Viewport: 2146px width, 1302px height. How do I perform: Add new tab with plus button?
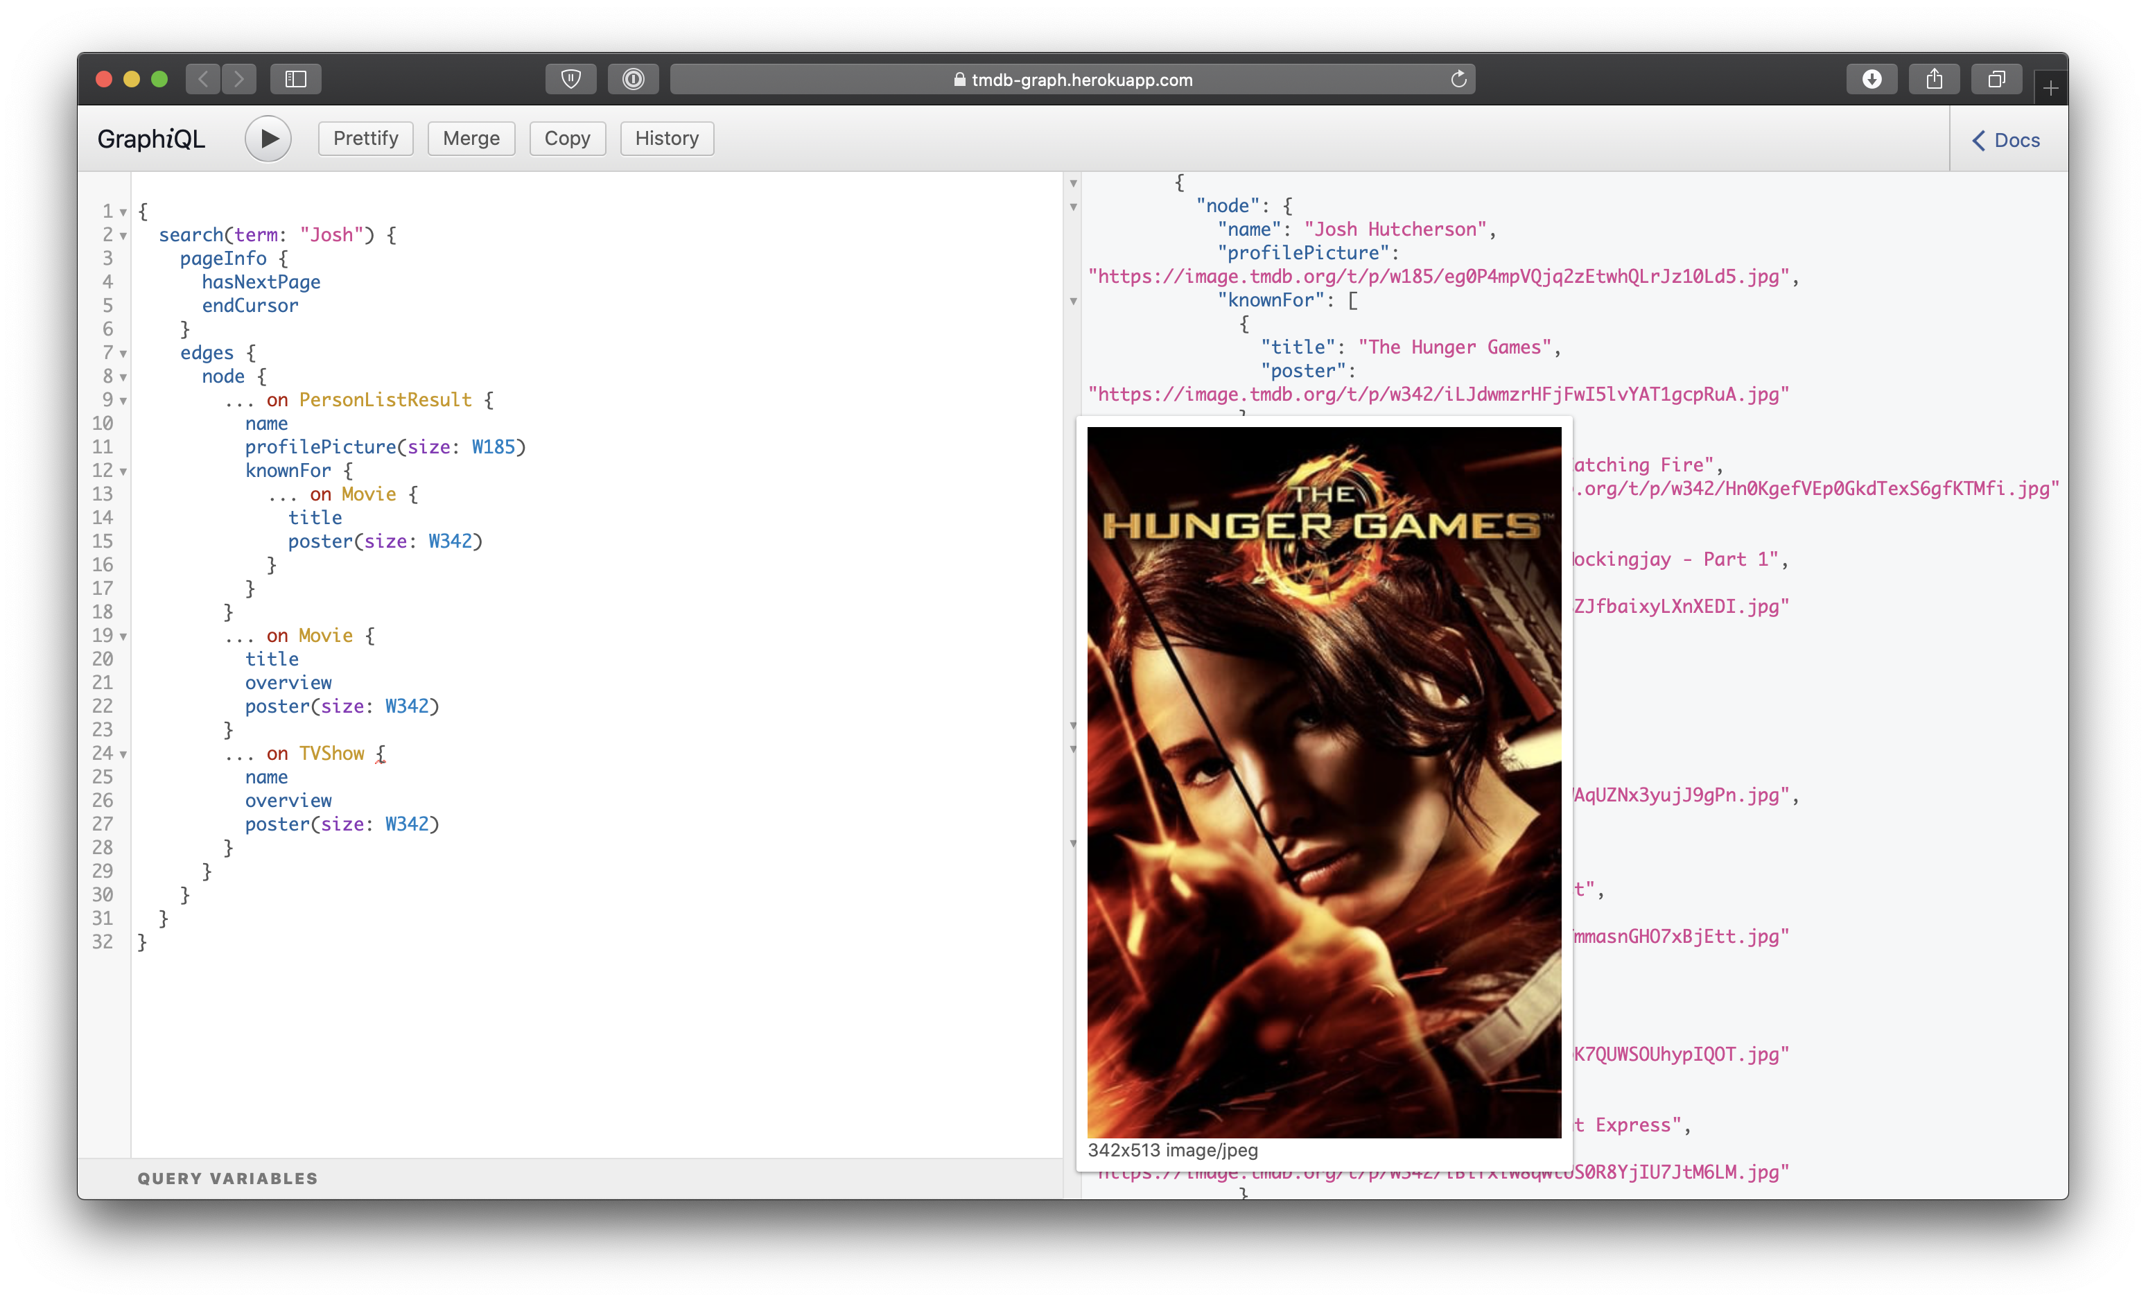2050,88
